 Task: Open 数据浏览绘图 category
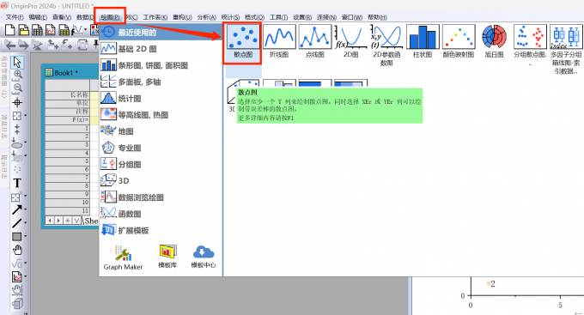pos(161,197)
